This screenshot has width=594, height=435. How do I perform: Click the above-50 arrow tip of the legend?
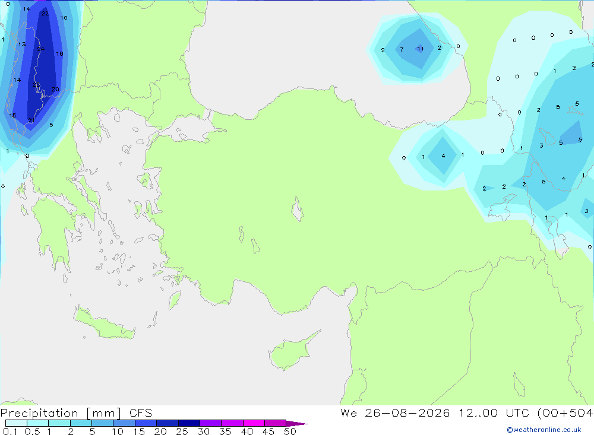pyautogui.click(x=296, y=424)
